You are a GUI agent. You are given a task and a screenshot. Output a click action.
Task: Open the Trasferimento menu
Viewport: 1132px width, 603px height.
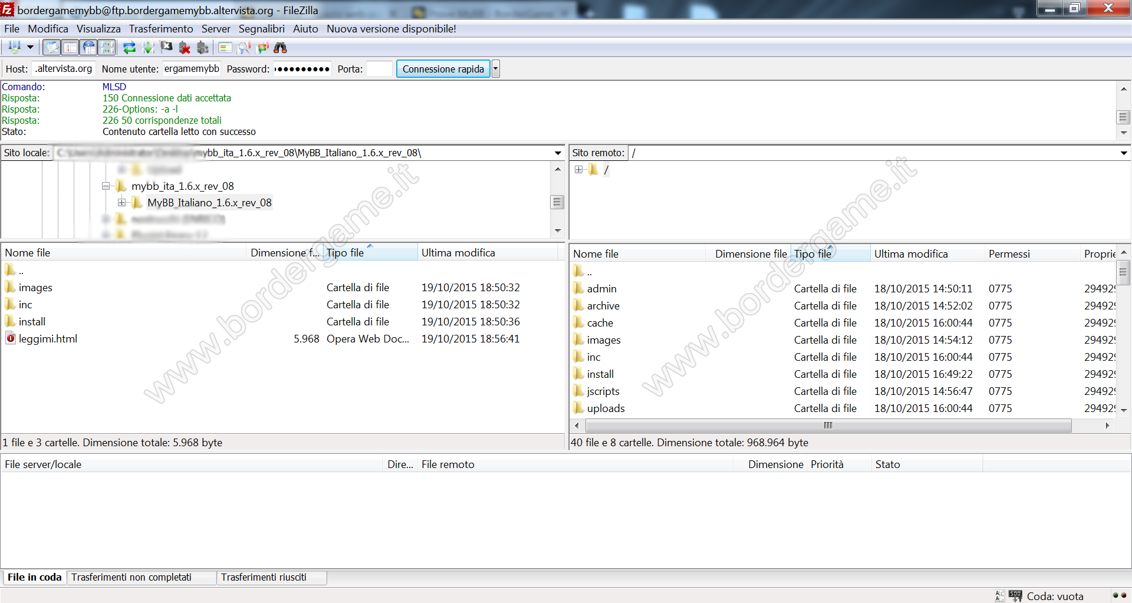161,29
